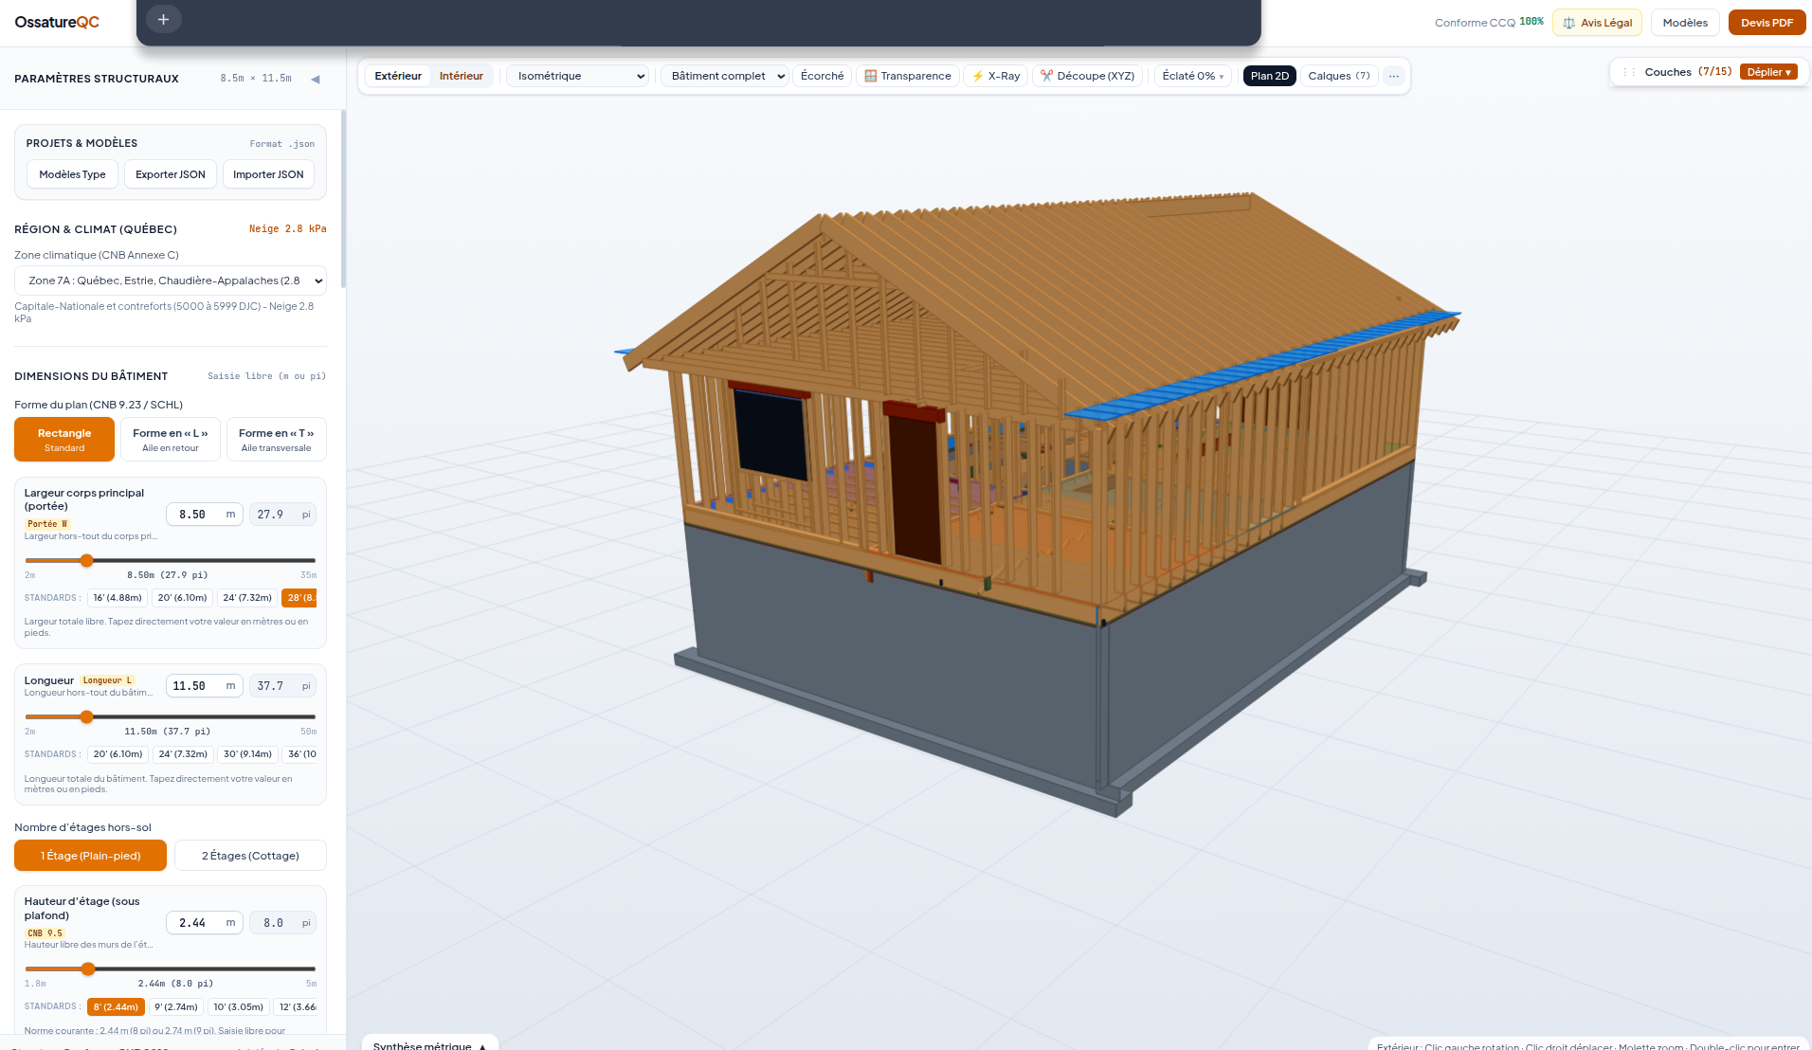Open the Modèles button in header

click(1685, 23)
